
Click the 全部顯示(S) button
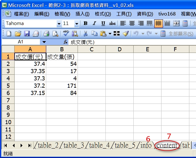click(x=181, y=34)
